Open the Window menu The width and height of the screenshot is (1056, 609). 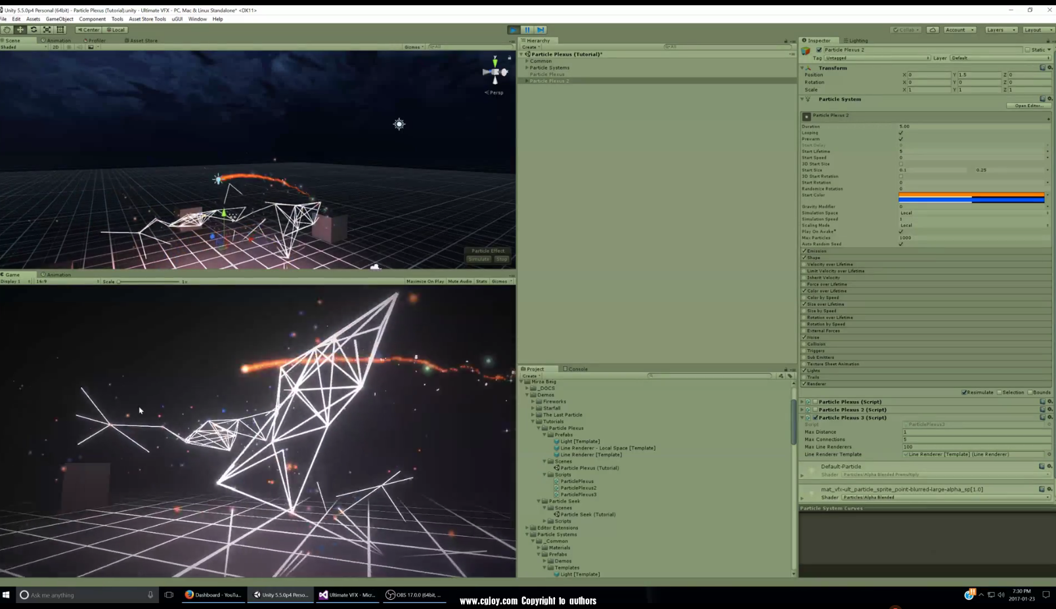pos(197,19)
